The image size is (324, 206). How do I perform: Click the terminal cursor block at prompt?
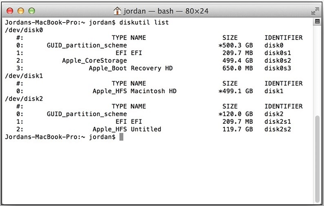[121, 137]
